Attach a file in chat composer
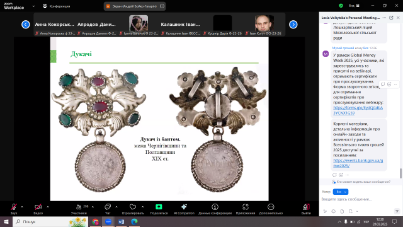The height and width of the screenshot is (227, 403). [x=342, y=211]
